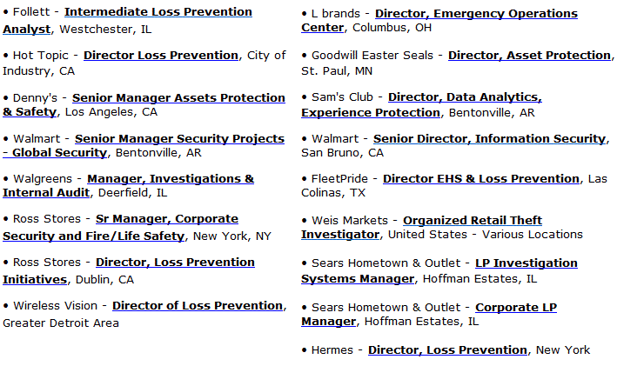Open Hot Topic Director Loss Prevention link
Viewport: 617px width, 366px height.
pyautogui.click(x=161, y=56)
